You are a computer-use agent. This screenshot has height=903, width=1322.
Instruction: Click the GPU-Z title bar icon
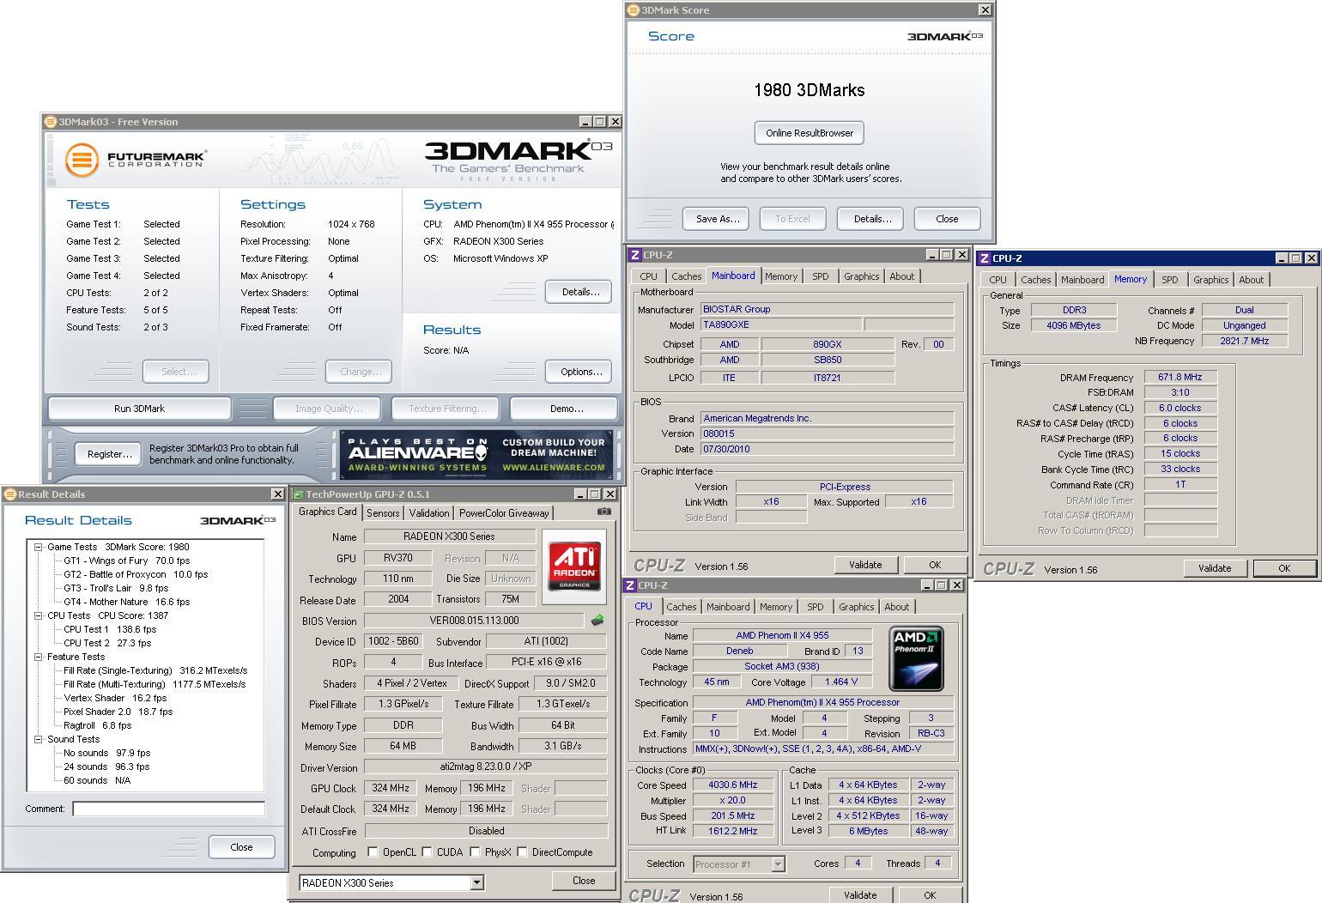(298, 494)
